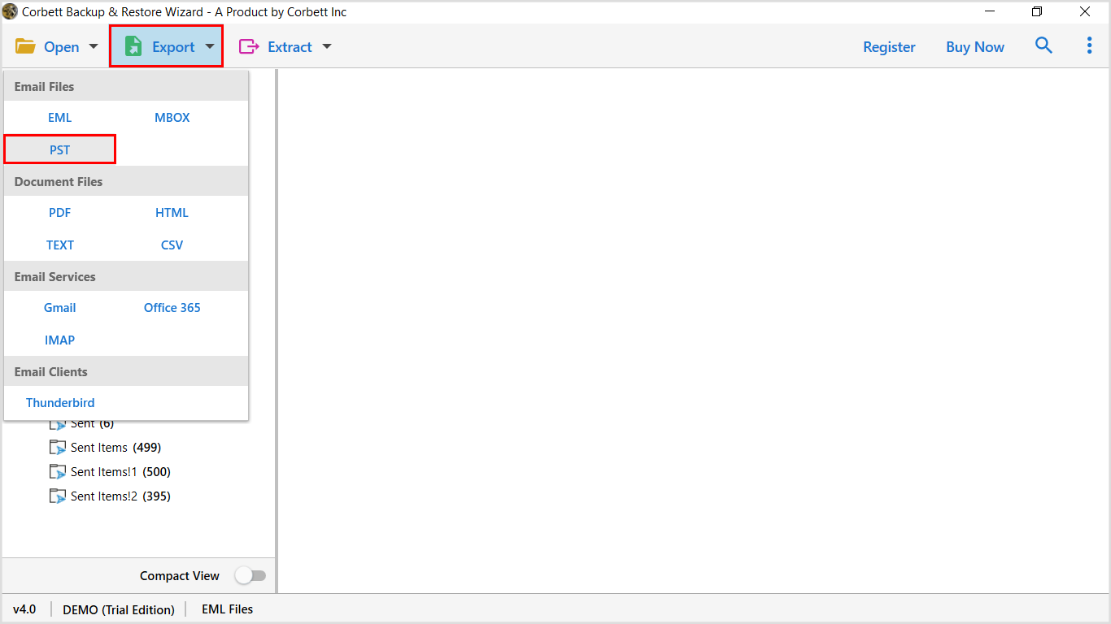Click the Email Clients section header
Screen dimensions: 1111x624
click(x=126, y=371)
